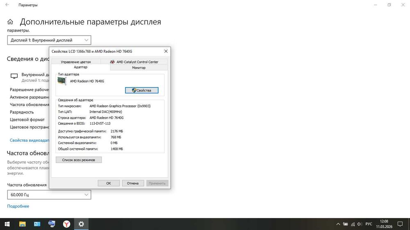Viewport: 410px width, 230px height.
Task: Open the volume speaker tray icon
Action: point(360,224)
